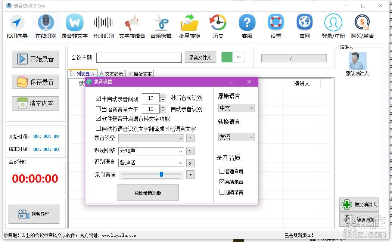The image size is (392, 242).
Task: Open 客服 customer service help
Action: (x=247, y=26)
